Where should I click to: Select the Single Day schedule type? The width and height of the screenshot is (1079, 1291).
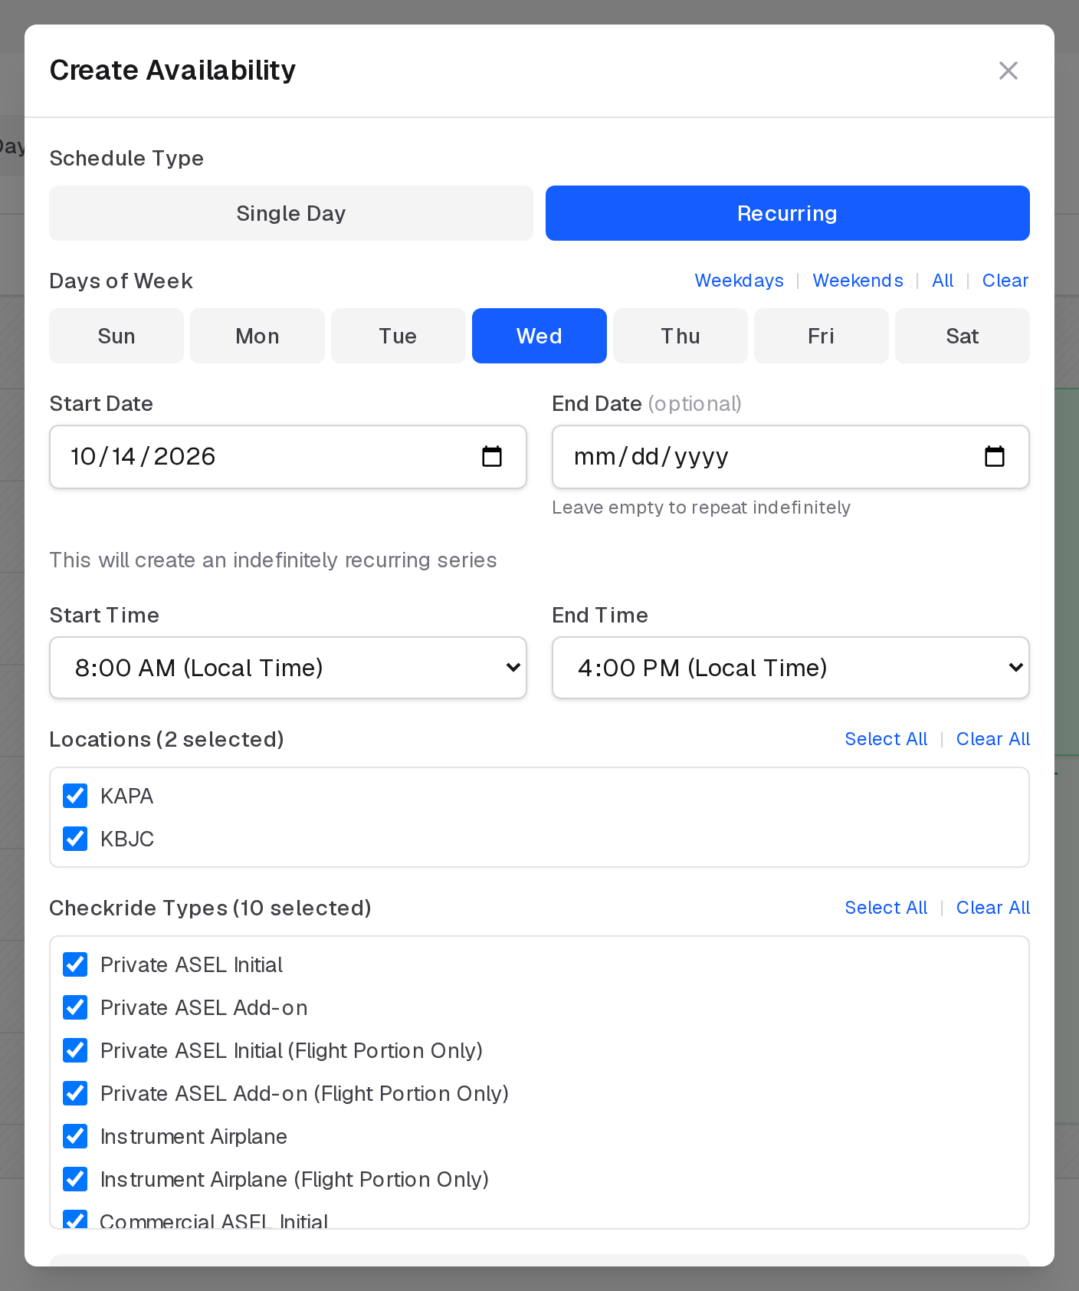click(291, 213)
